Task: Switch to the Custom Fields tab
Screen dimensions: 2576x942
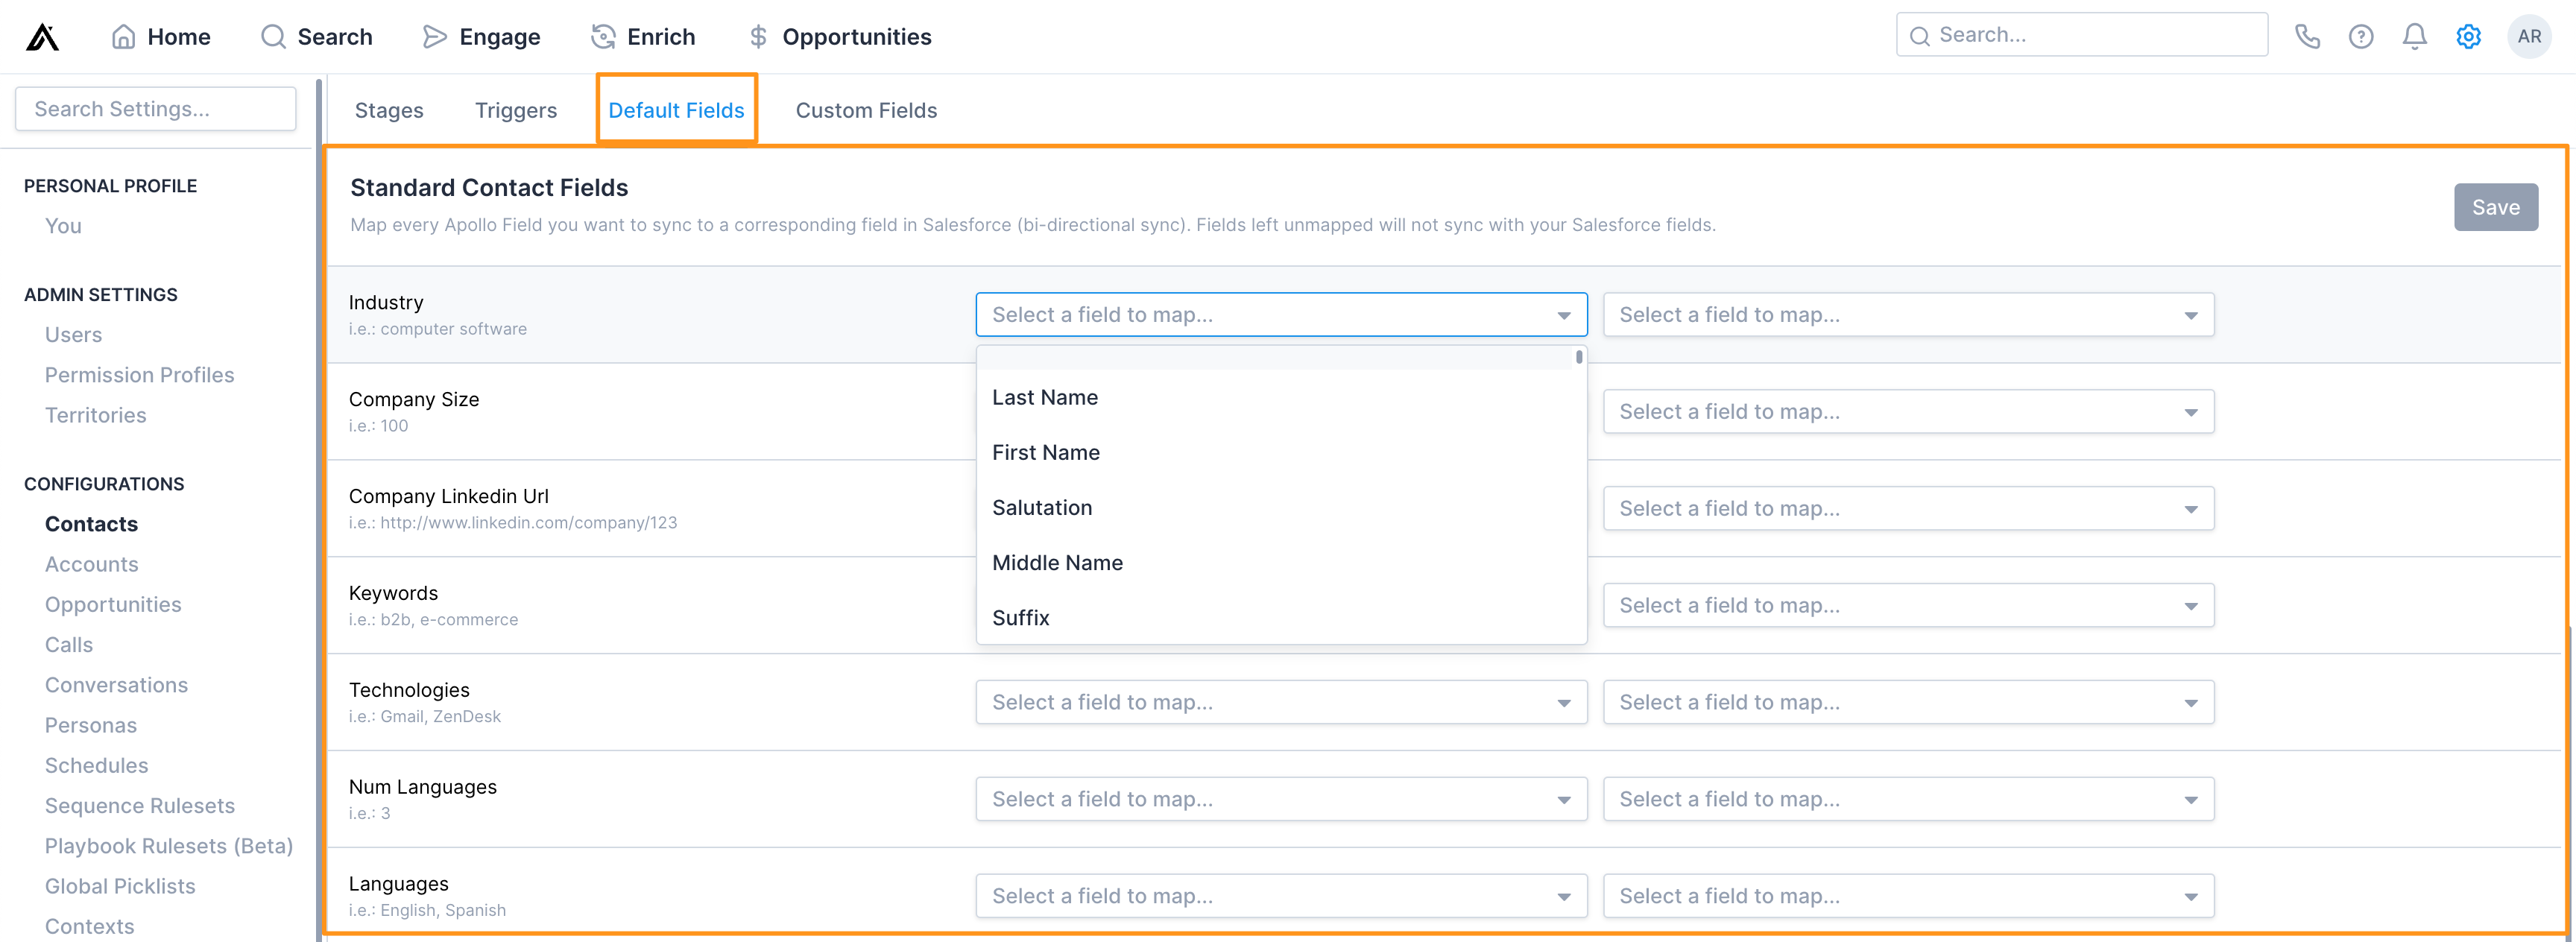Action: tap(867, 110)
